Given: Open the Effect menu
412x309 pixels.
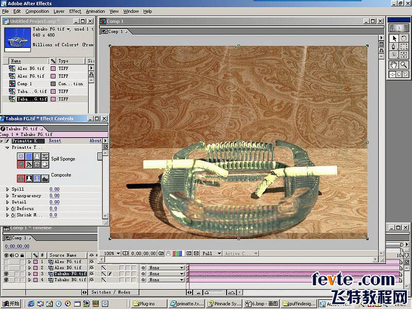Looking at the screenshot, I should pos(75,11).
